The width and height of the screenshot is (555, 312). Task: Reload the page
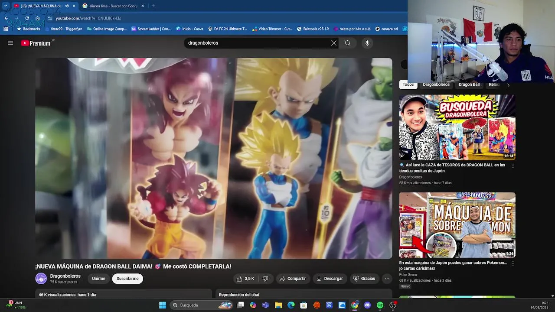point(27,18)
